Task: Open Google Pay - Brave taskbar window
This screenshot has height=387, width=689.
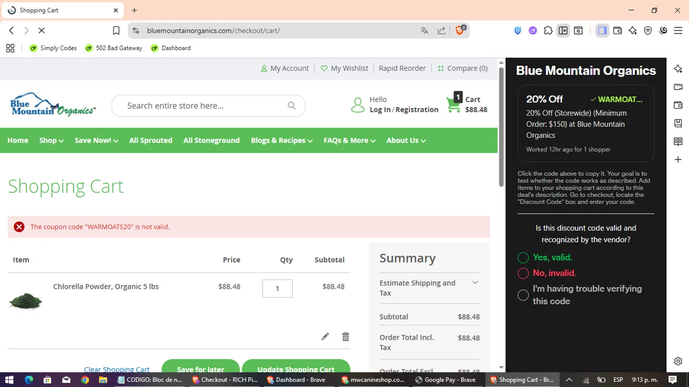Action: pos(446,380)
